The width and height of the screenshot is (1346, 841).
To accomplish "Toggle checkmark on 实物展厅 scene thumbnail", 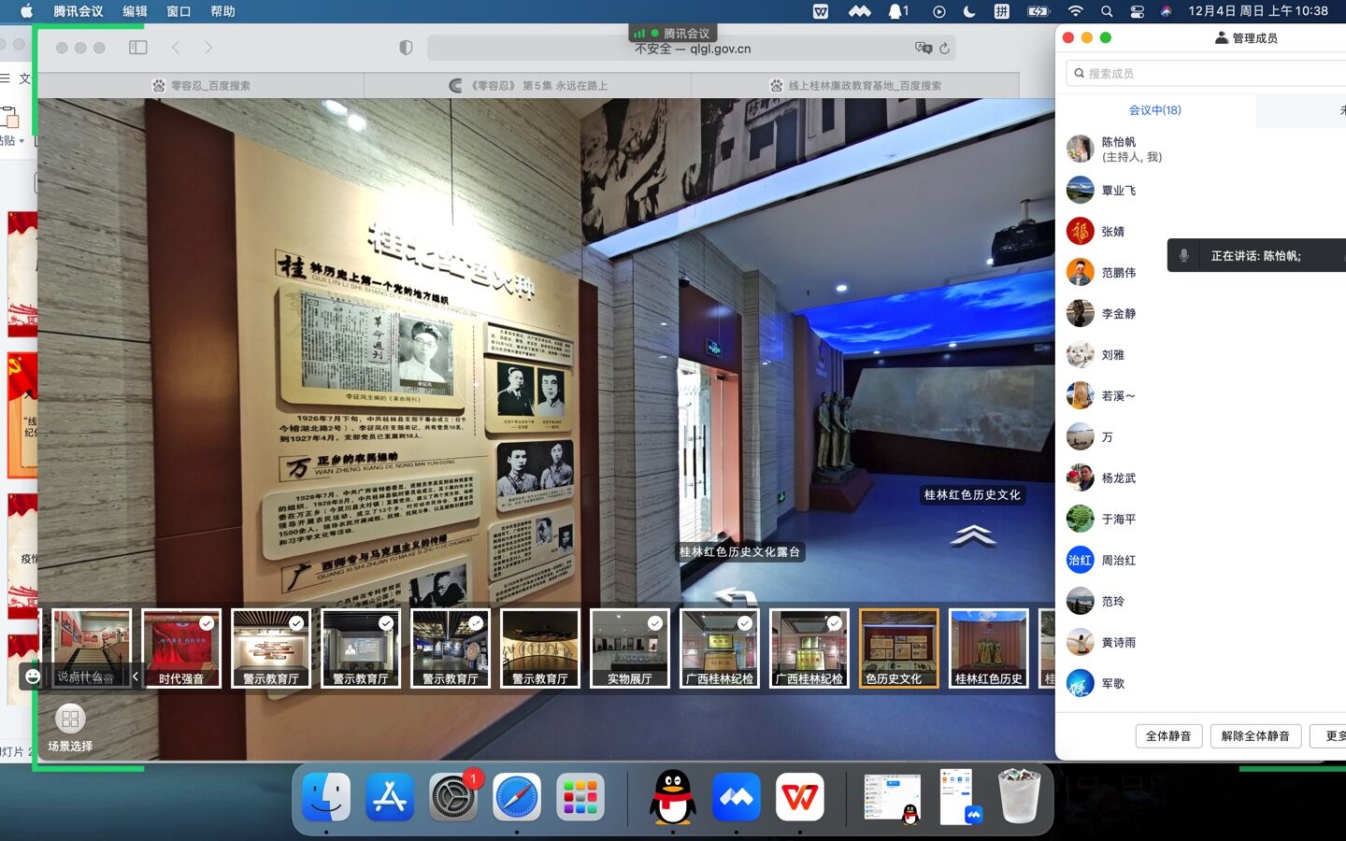I will [x=655, y=623].
